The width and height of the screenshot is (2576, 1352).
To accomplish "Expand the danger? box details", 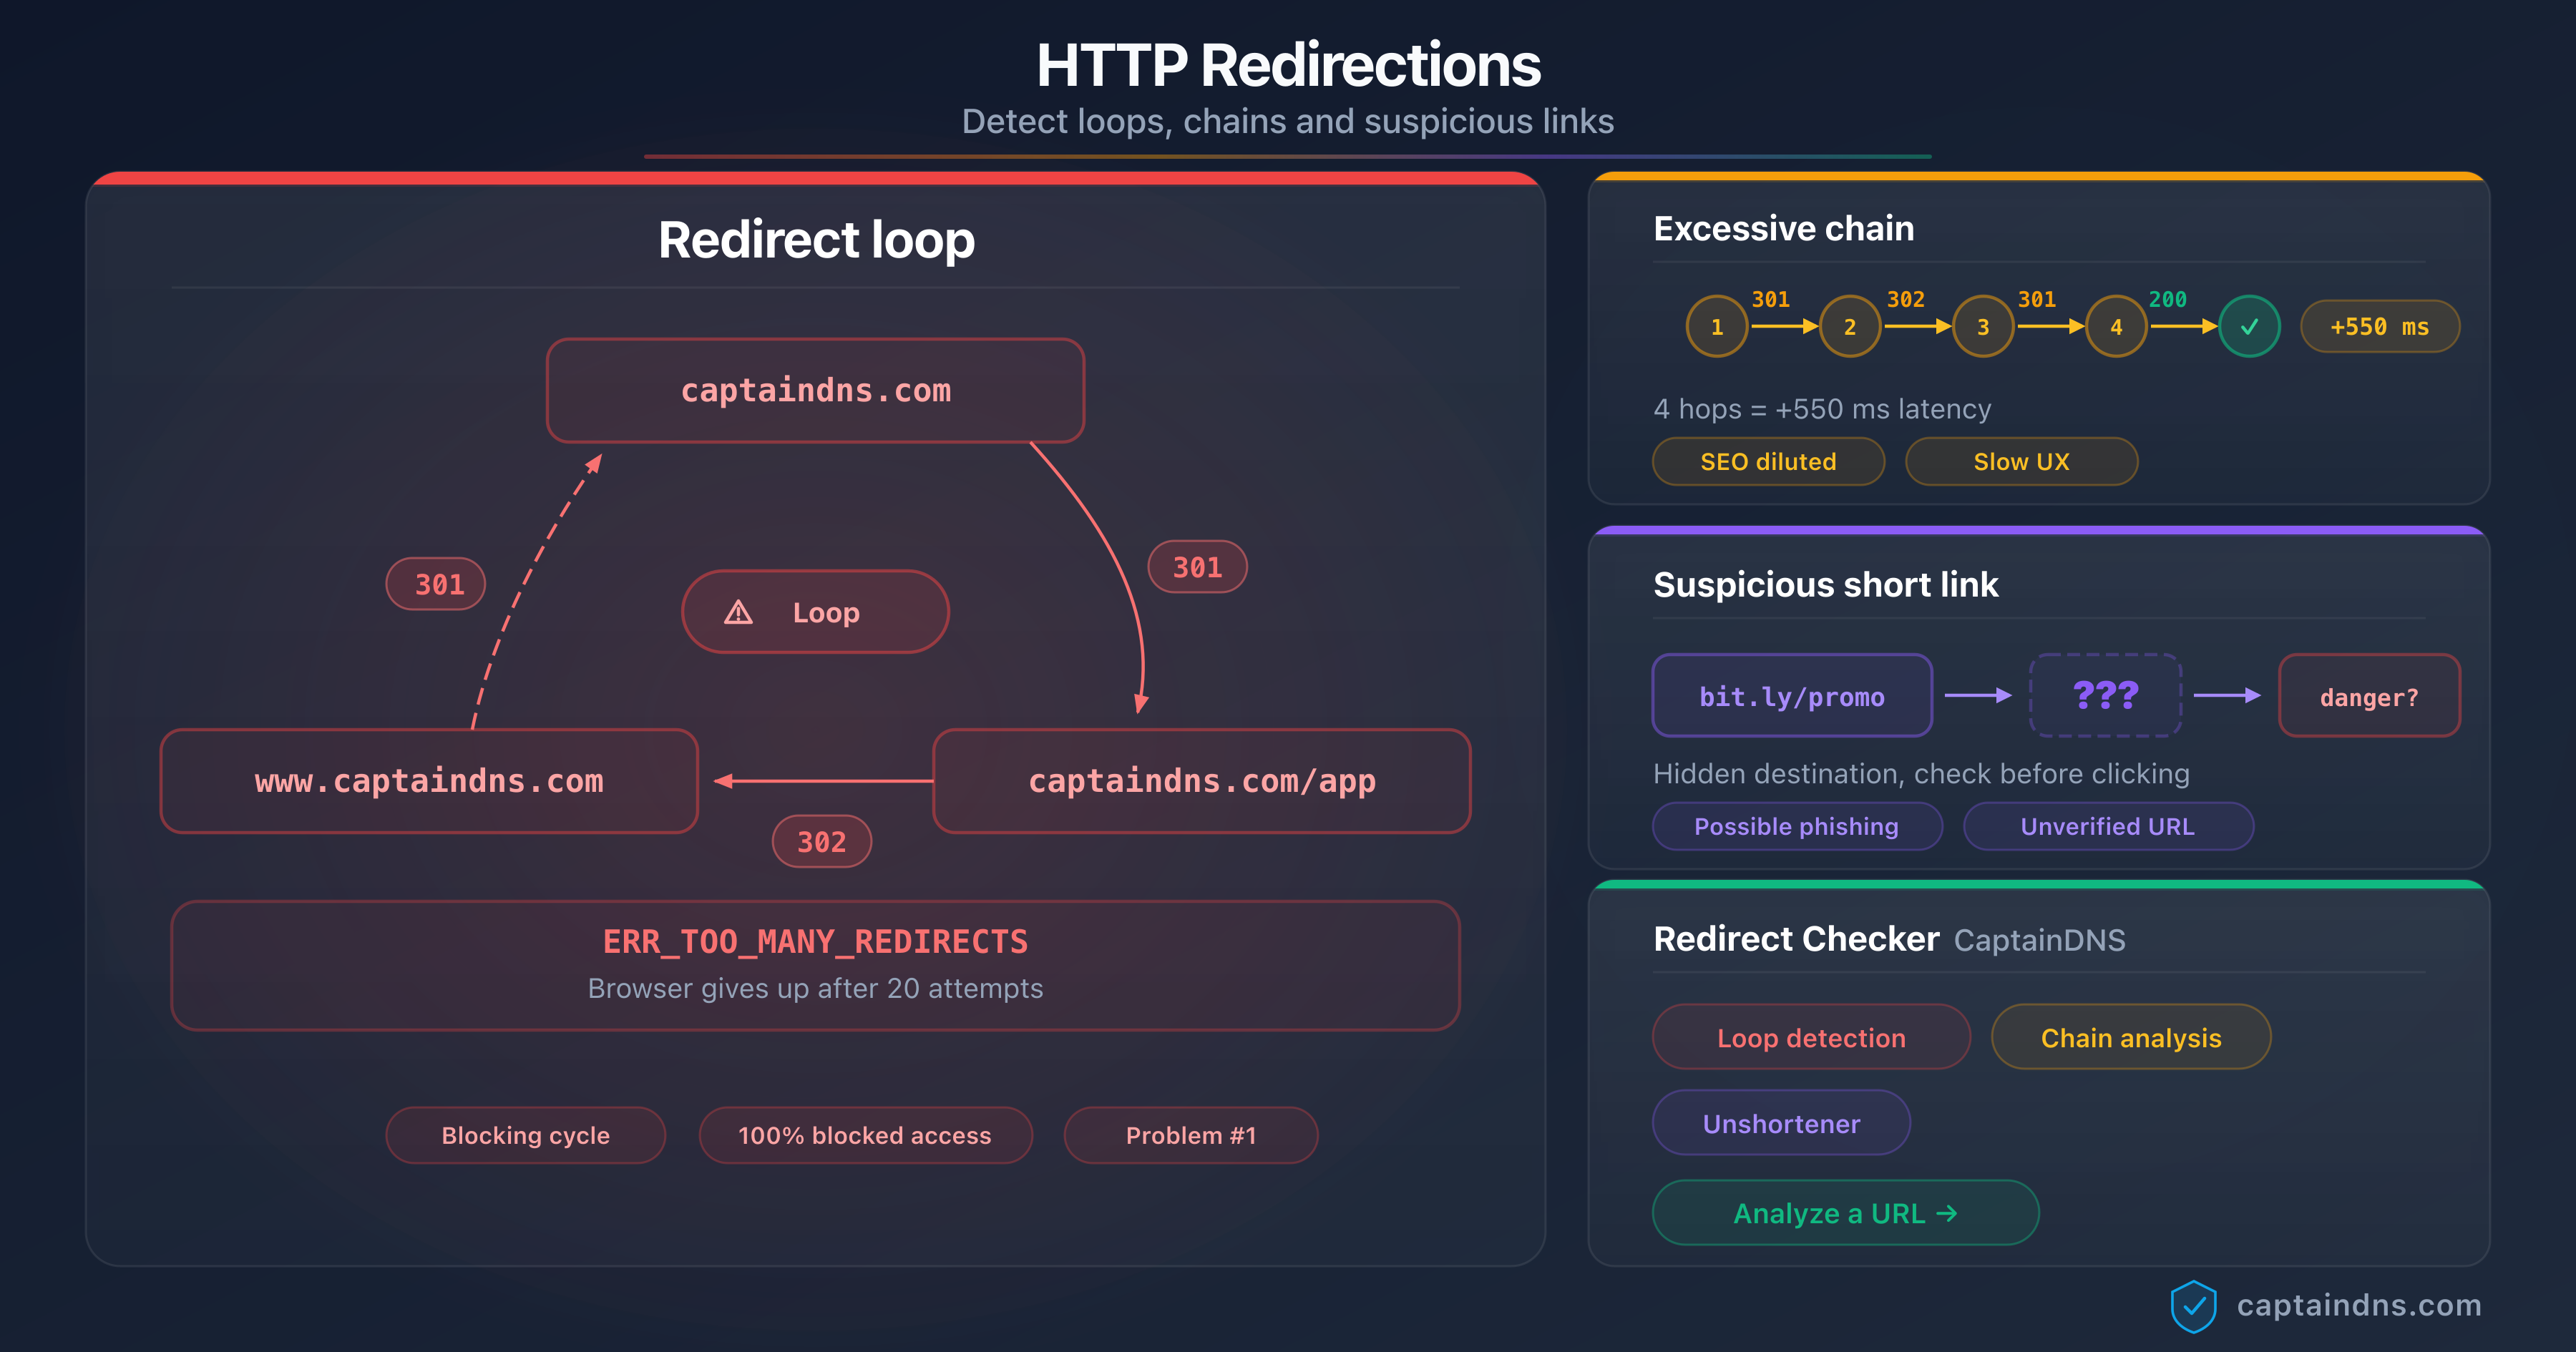I will (x=2368, y=695).
